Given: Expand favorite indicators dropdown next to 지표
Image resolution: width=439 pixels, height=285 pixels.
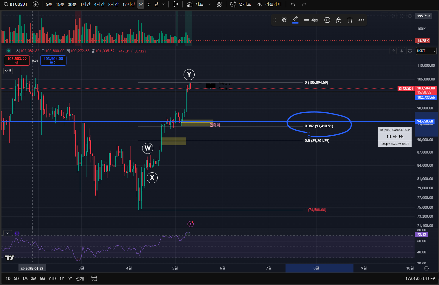Looking at the screenshot, I should (210, 4).
